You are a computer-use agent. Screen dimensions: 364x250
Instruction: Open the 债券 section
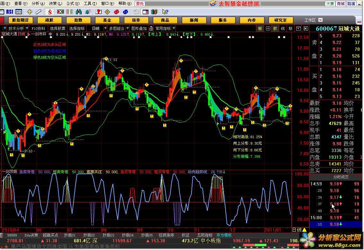[136, 20]
